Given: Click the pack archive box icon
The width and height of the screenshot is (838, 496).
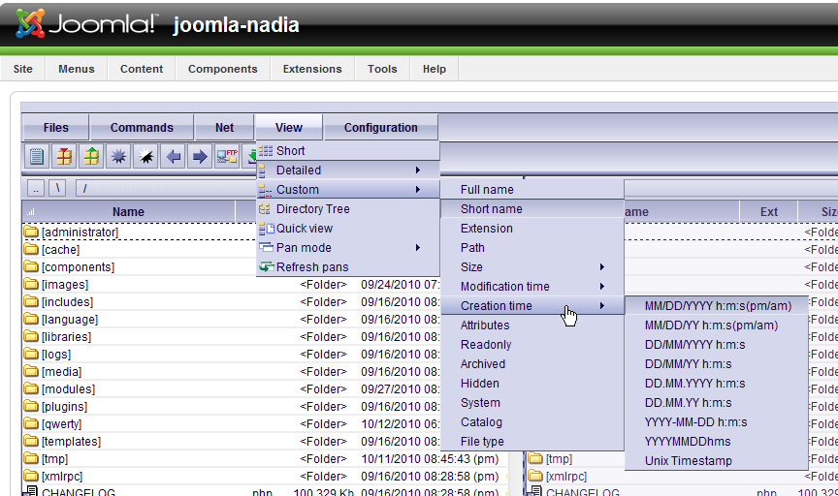Looking at the screenshot, I should pyautogui.click(x=64, y=156).
